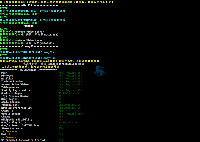Click the Claude row label
This screenshot has height=142, width=200.
(x=6, y=117)
